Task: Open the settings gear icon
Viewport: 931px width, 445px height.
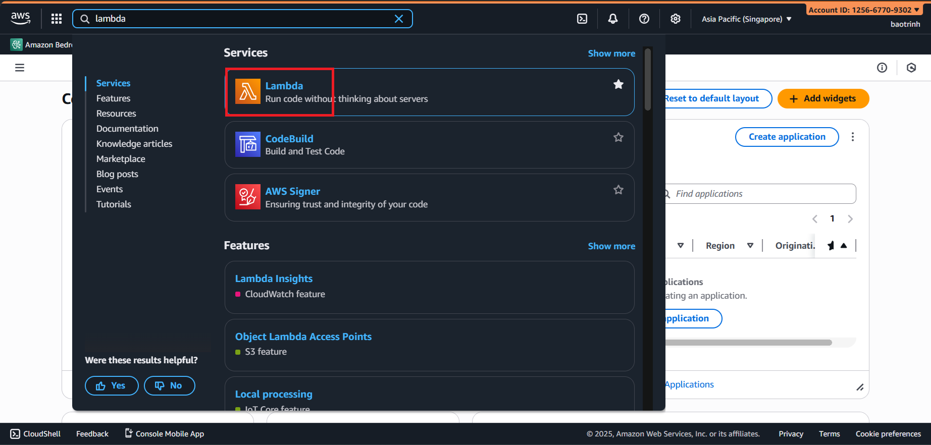Action: (676, 19)
